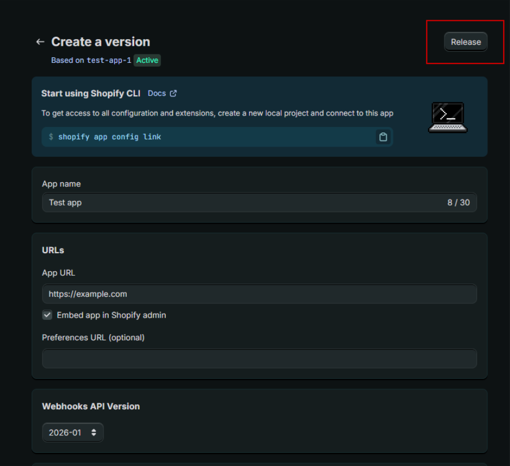Uncheck the Embed app in Shopify admin checkbox
Viewport: 510px width, 466px height.
[47, 315]
